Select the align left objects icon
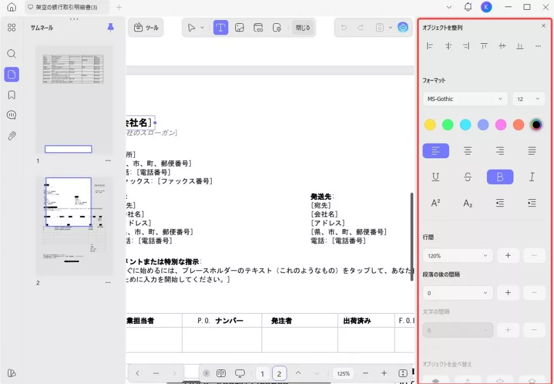Viewport: 554px width, 384px height. click(429, 46)
